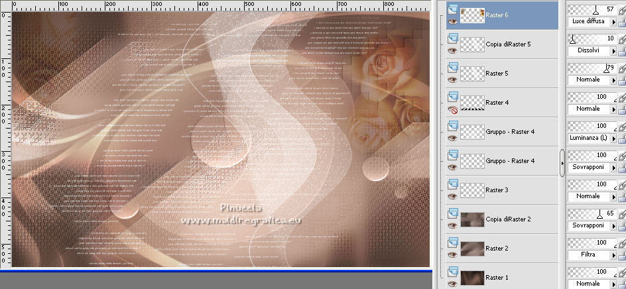
Task: Click the lock transparency icon for Raster 6
Action: coord(623,23)
